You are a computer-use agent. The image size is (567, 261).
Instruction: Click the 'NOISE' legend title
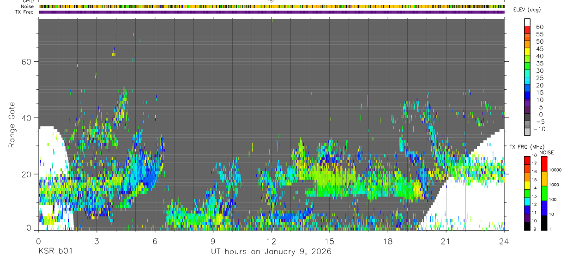pos(546,152)
